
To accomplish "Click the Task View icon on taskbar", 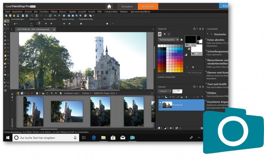I will coord(84,138).
